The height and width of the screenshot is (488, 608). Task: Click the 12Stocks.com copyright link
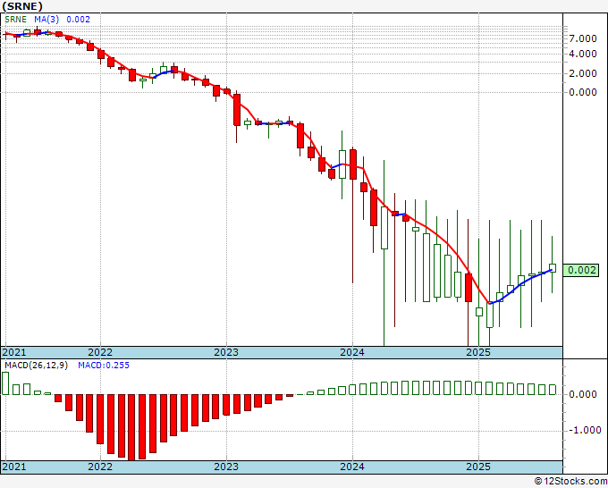point(570,481)
